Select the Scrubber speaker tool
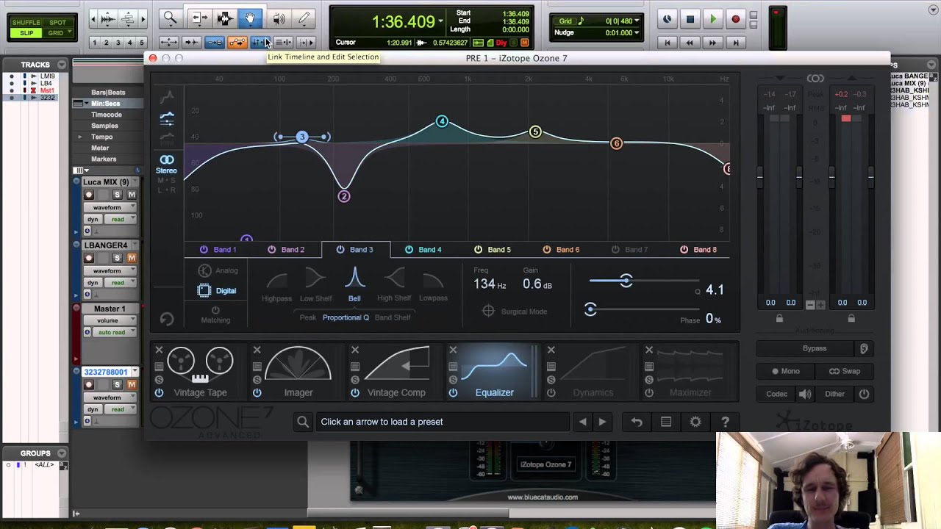Screen dimensions: 941x529 (x=278, y=18)
